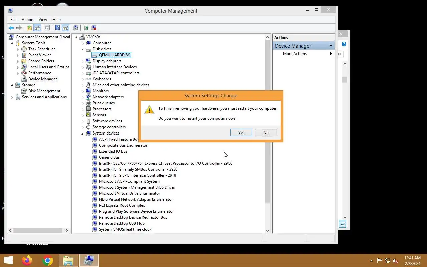Open the Windows Start button
Viewport: 427px width, 267px height.
[x=8, y=260]
